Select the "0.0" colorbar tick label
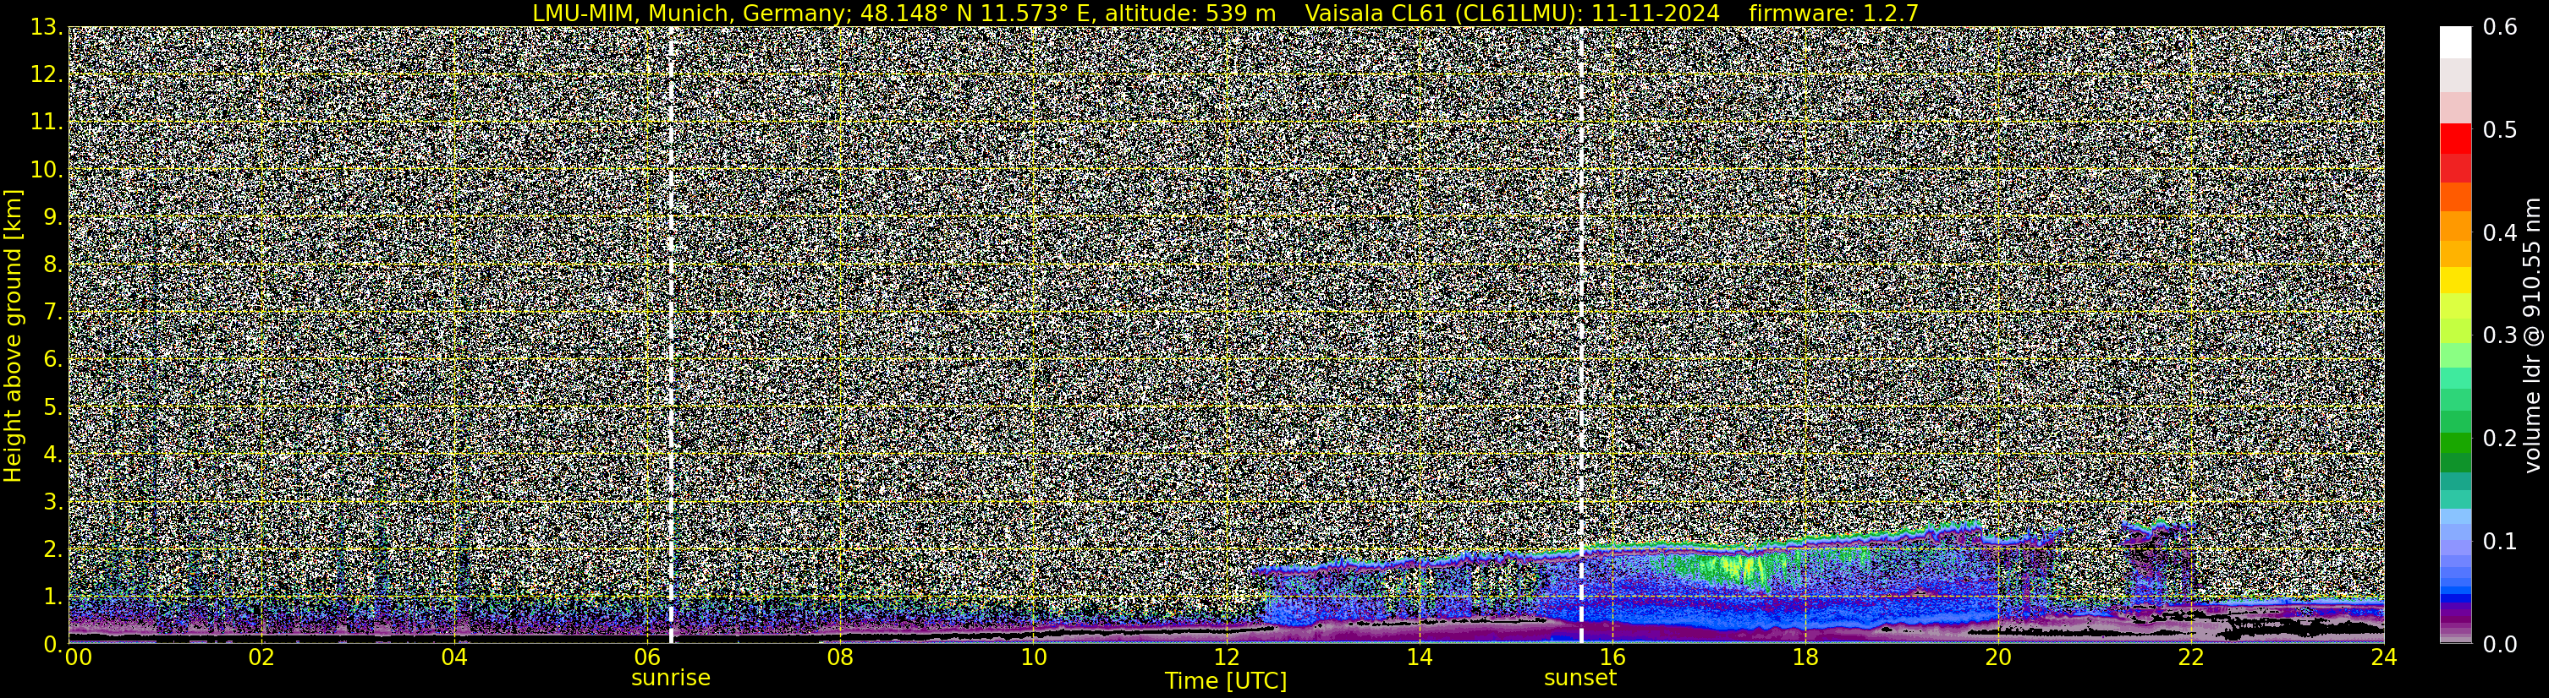 [x=2501, y=644]
